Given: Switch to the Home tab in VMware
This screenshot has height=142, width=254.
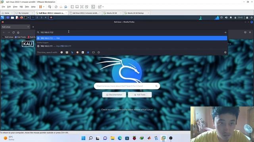Looking at the screenshot, I should (7, 13).
